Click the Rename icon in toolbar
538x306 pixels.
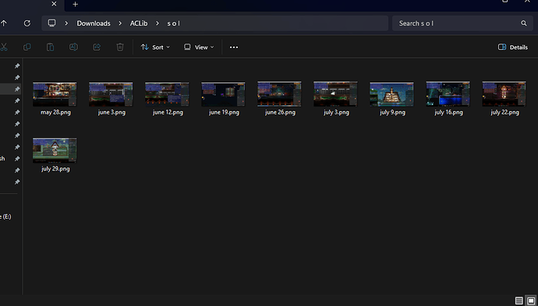[x=73, y=47]
